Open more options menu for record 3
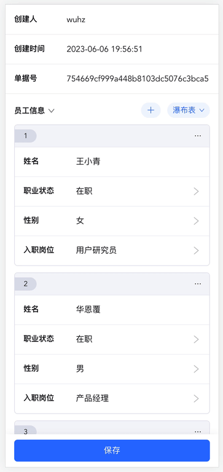Viewport: 223px width, 472px height. pos(198,431)
